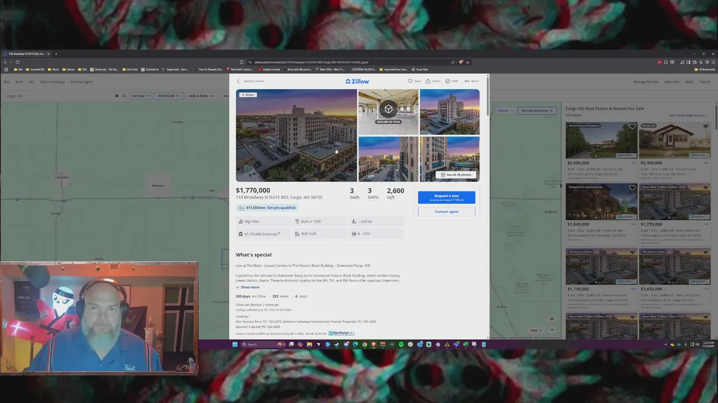Screen dimensions: 718x403
Task: Open Get a mortgage navigation item
Action: (x=52, y=82)
